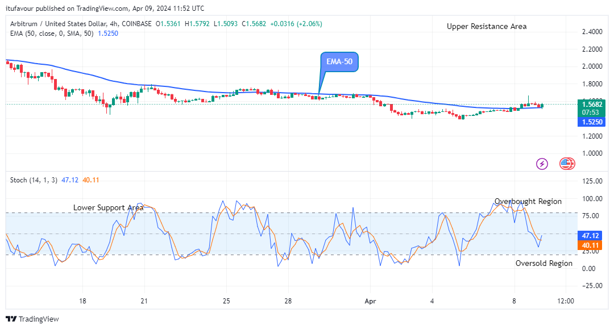614x329 pixels.
Task: Click the date label 8 on time axis
Action: (514, 301)
